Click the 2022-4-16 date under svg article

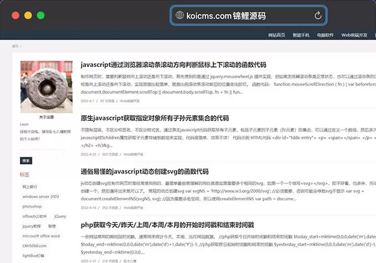pyautogui.click(x=88, y=208)
